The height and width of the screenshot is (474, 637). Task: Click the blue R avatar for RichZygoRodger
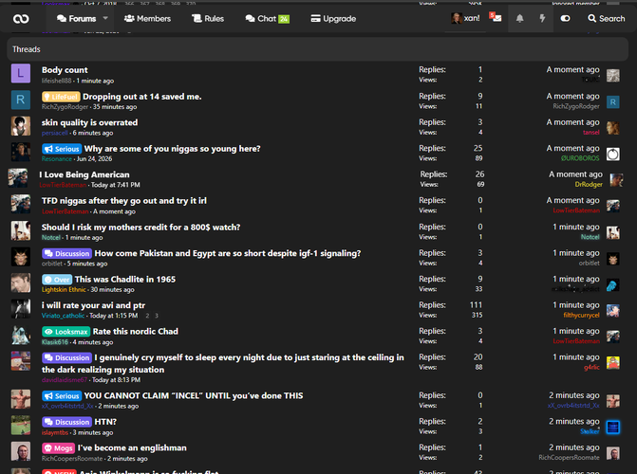coord(21,100)
